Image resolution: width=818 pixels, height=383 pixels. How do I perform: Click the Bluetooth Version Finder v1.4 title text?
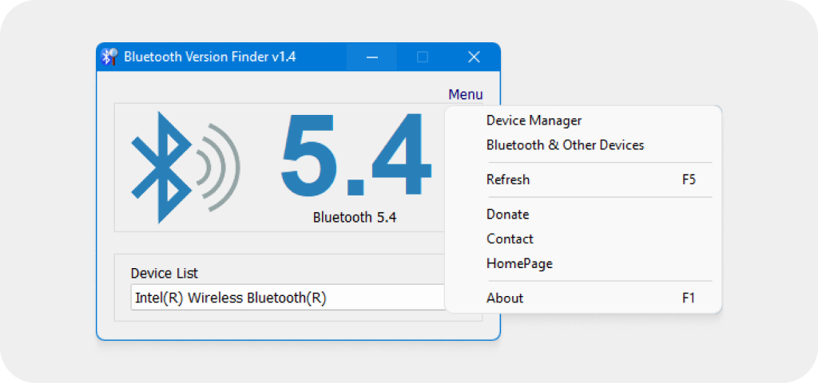point(210,57)
